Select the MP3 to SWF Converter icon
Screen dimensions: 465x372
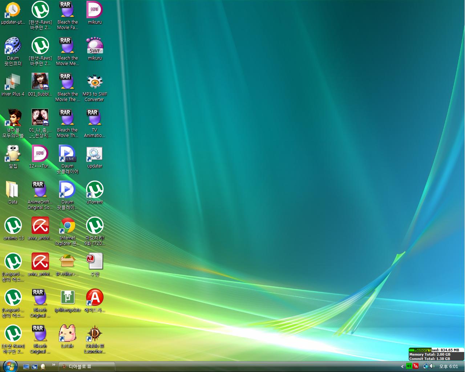94,82
